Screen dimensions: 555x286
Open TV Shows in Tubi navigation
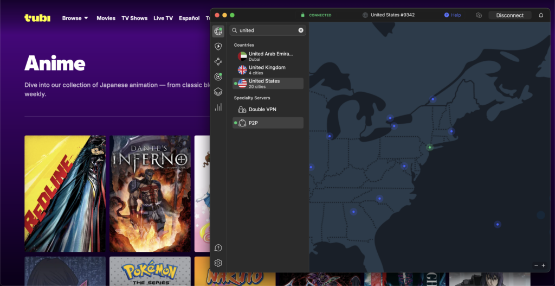point(134,18)
